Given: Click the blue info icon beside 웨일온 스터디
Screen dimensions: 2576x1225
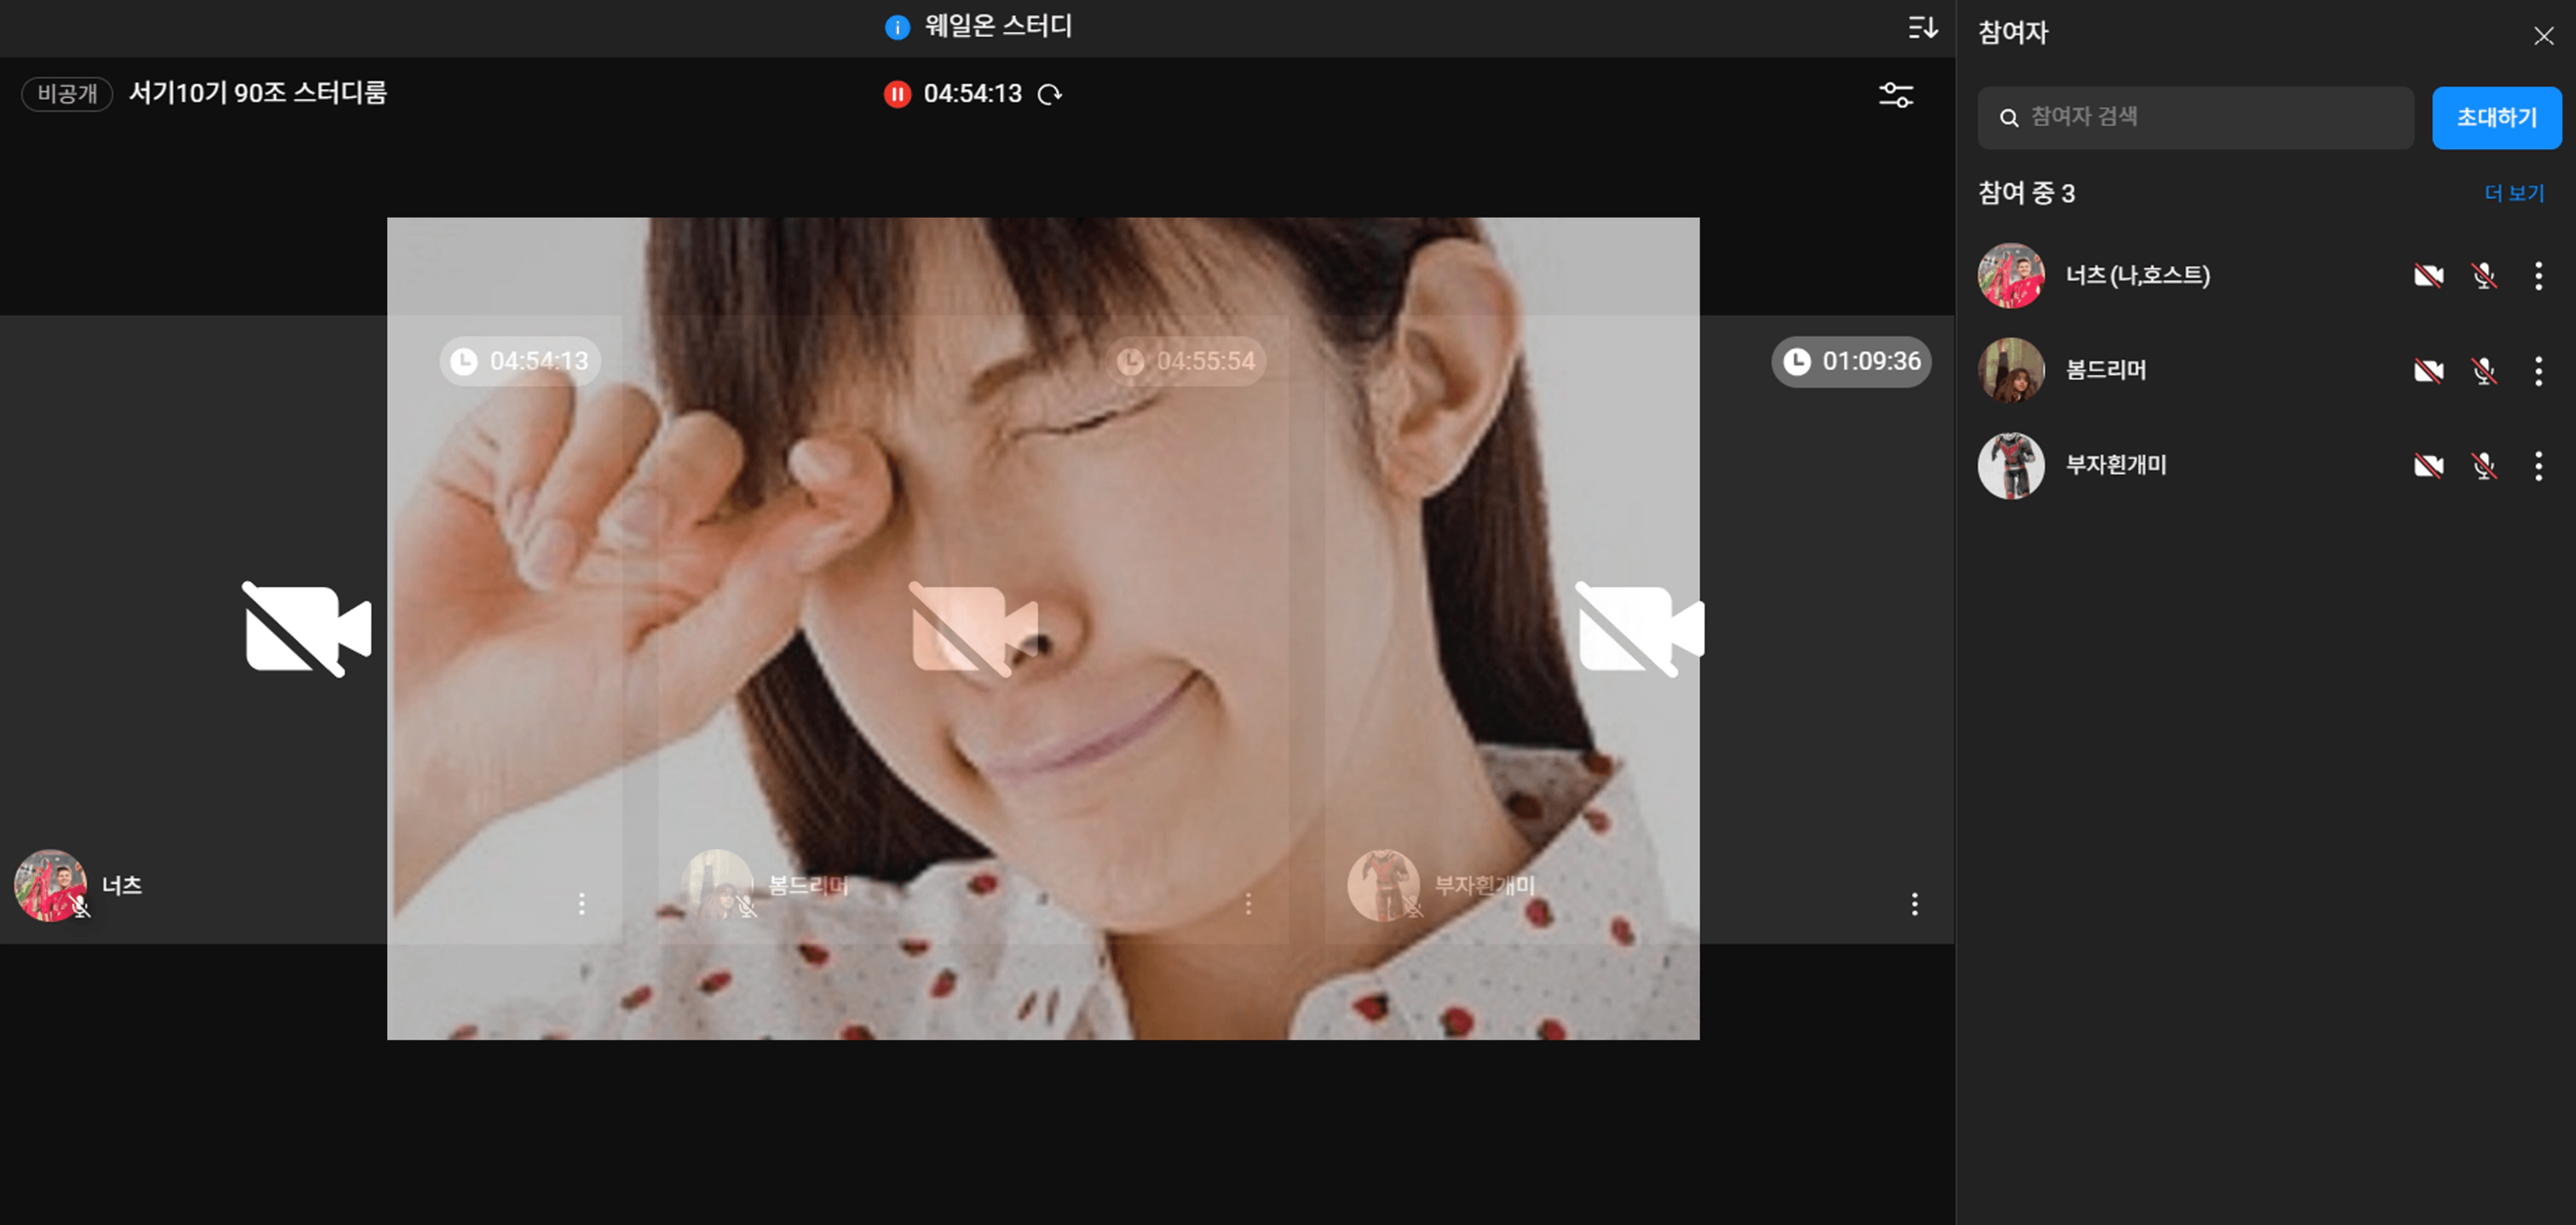Looking at the screenshot, I should click(x=897, y=27).
